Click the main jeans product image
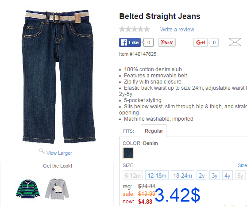 coord(58,77)
